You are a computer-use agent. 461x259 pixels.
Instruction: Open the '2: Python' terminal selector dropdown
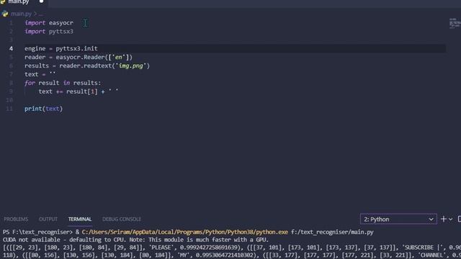click(398, 219)
